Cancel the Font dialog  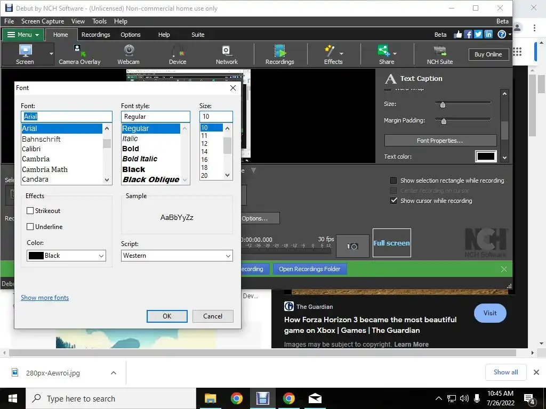click(213, 316)
